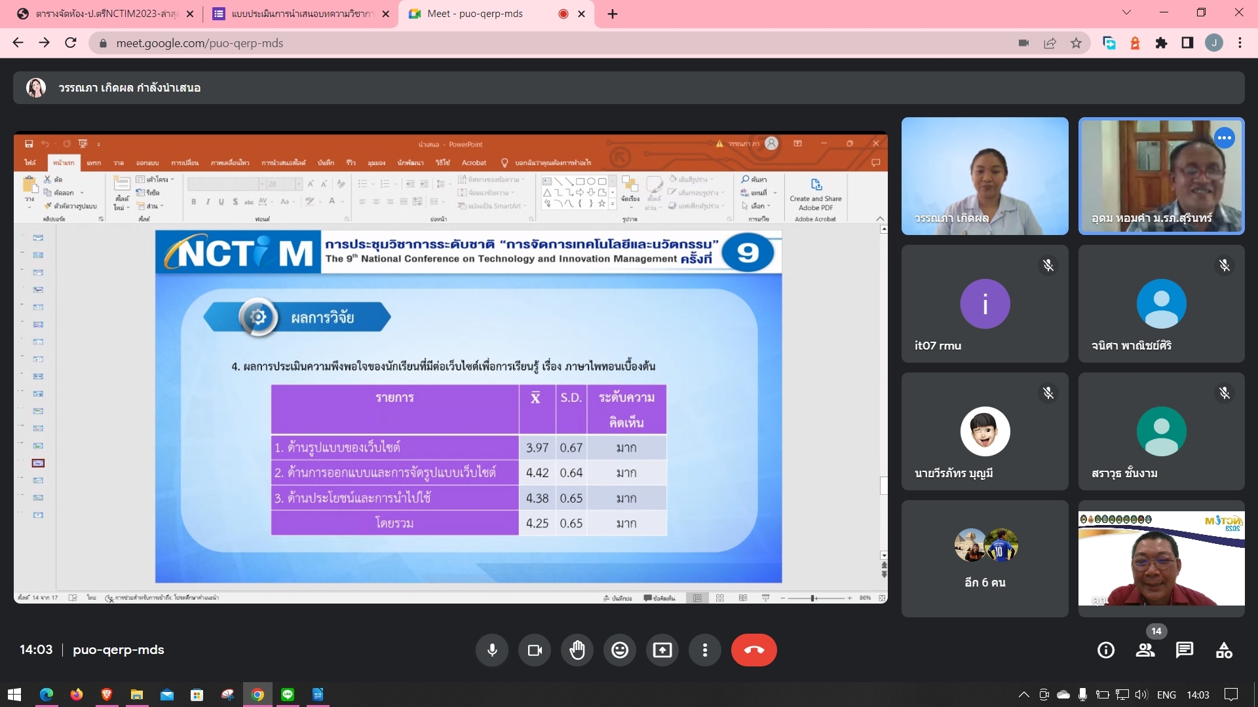Reload the Meet page
1258x707 pixels.
tap(71, 43)
